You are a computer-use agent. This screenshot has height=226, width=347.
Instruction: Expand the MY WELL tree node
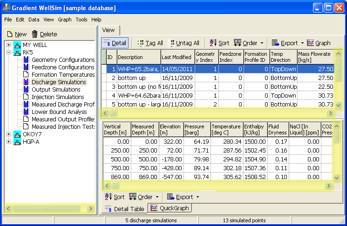pos(8,45)
